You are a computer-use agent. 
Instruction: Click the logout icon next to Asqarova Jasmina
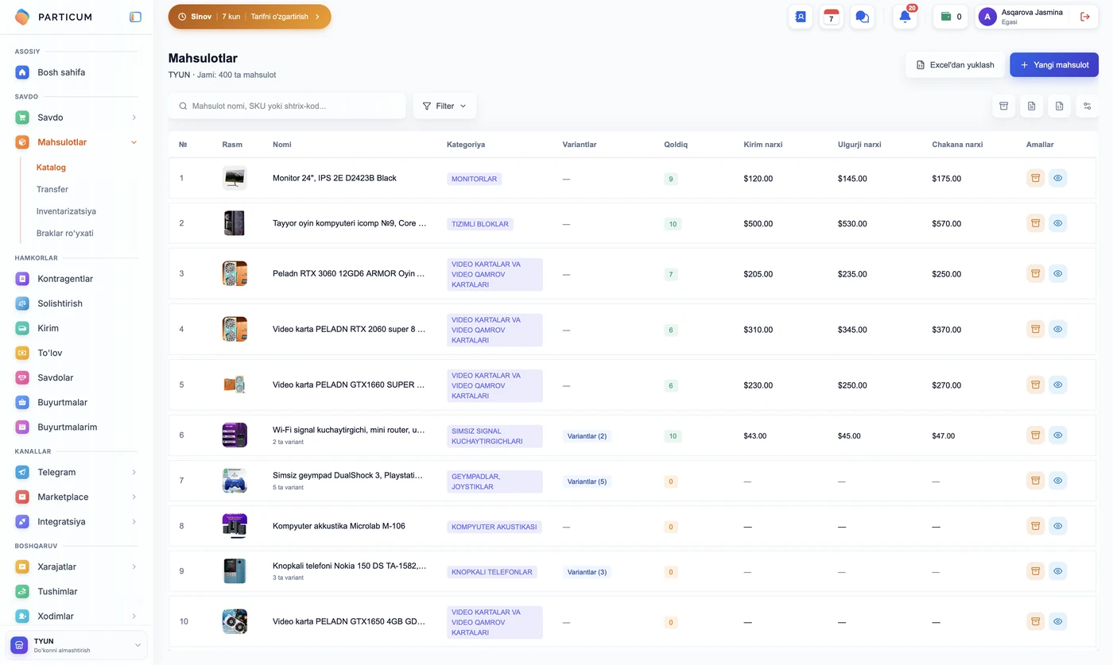click(1085, 17)
